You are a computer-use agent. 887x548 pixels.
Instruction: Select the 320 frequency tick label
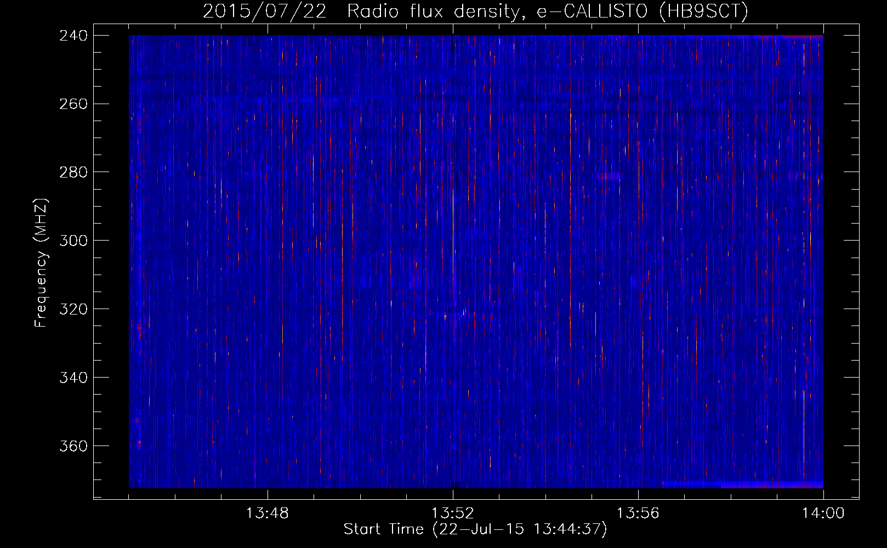[x=73, y=309]
